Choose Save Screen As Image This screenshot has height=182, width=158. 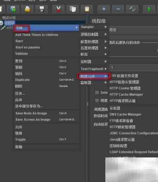coord(46,120)
